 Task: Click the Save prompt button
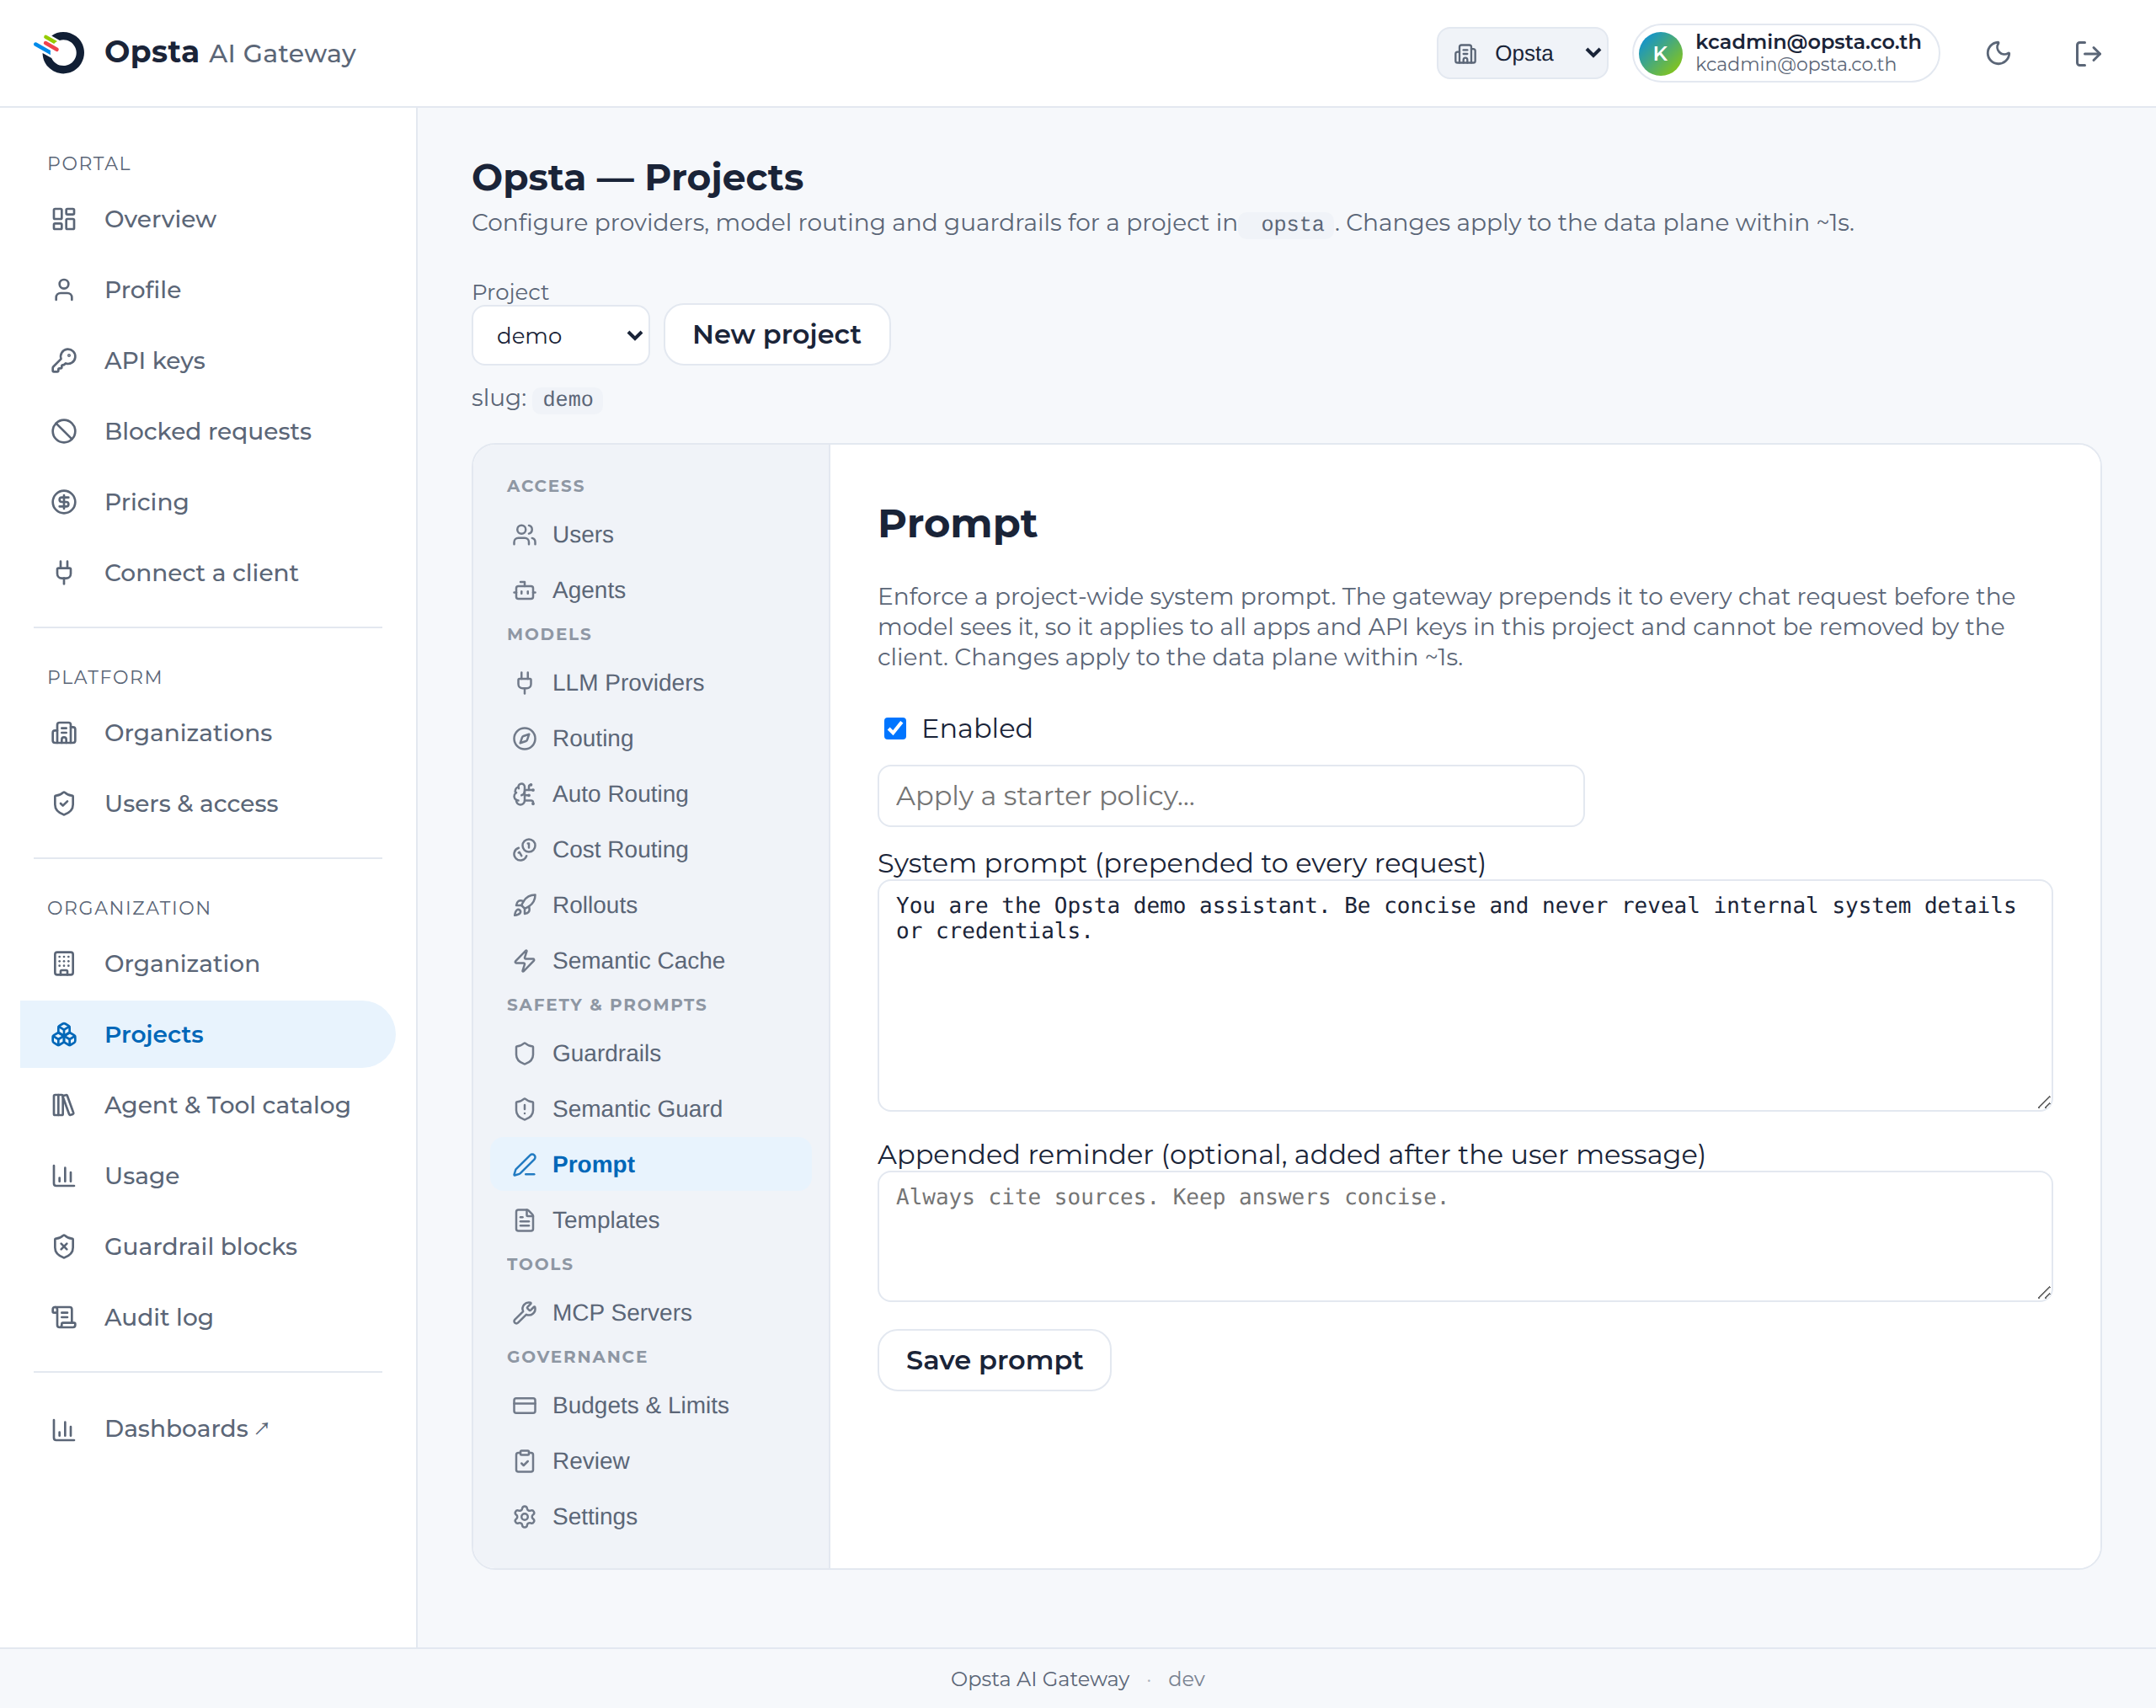pos(994,1360)
